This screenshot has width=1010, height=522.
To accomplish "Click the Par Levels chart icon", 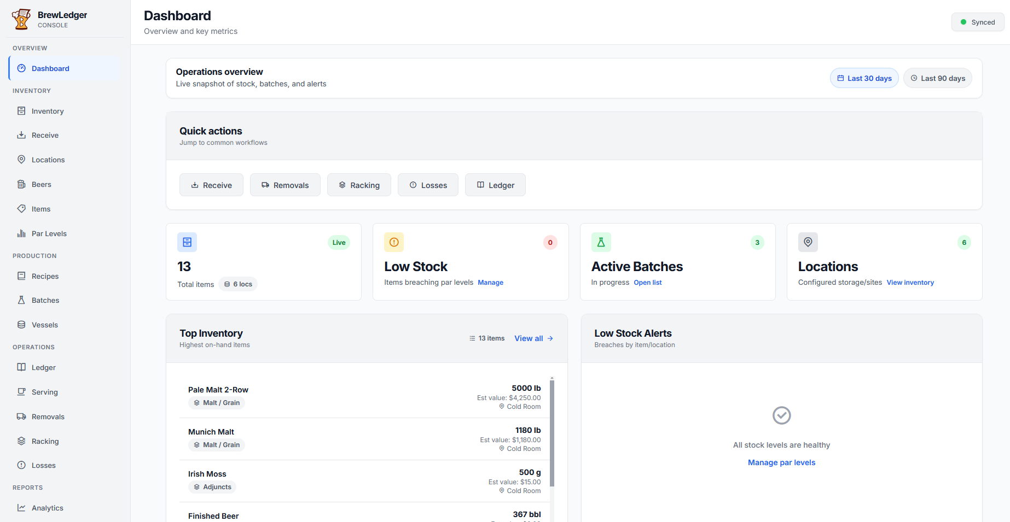I will click(x=21, y=233).
